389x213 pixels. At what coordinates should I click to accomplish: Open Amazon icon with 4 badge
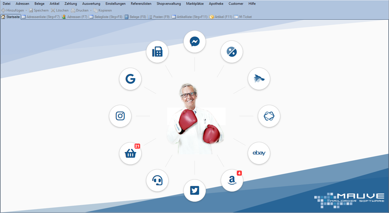(232, 180)
